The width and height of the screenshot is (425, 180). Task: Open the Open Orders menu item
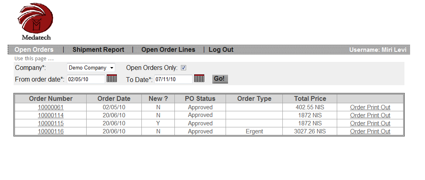[34, 50]
